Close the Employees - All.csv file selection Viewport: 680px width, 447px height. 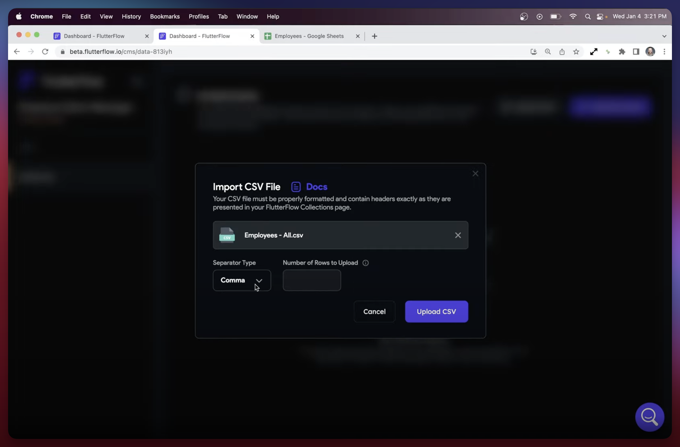[458, 235]
